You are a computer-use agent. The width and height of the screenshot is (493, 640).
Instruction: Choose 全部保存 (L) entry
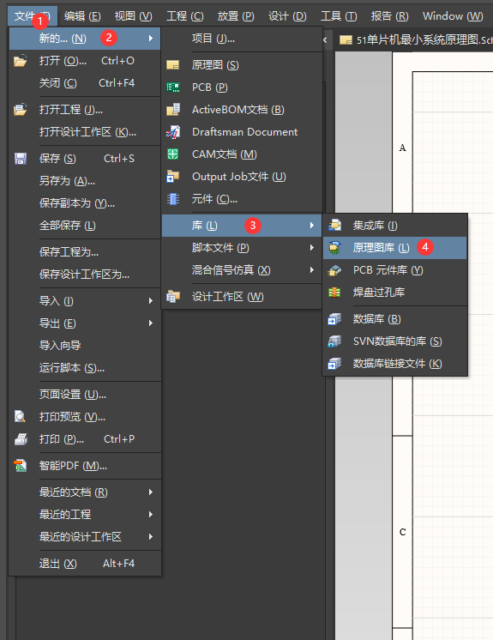85,226
